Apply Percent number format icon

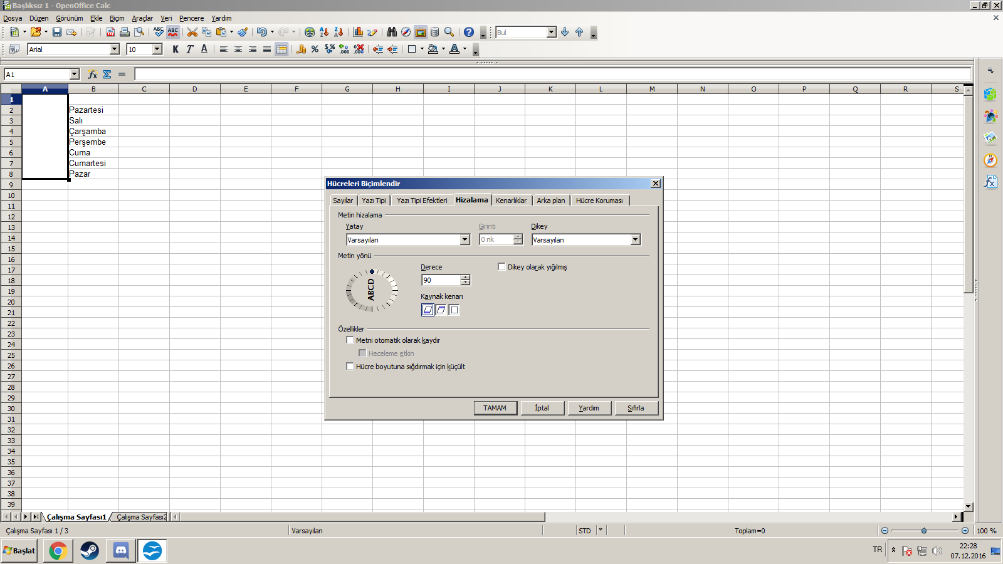(315, 49)
